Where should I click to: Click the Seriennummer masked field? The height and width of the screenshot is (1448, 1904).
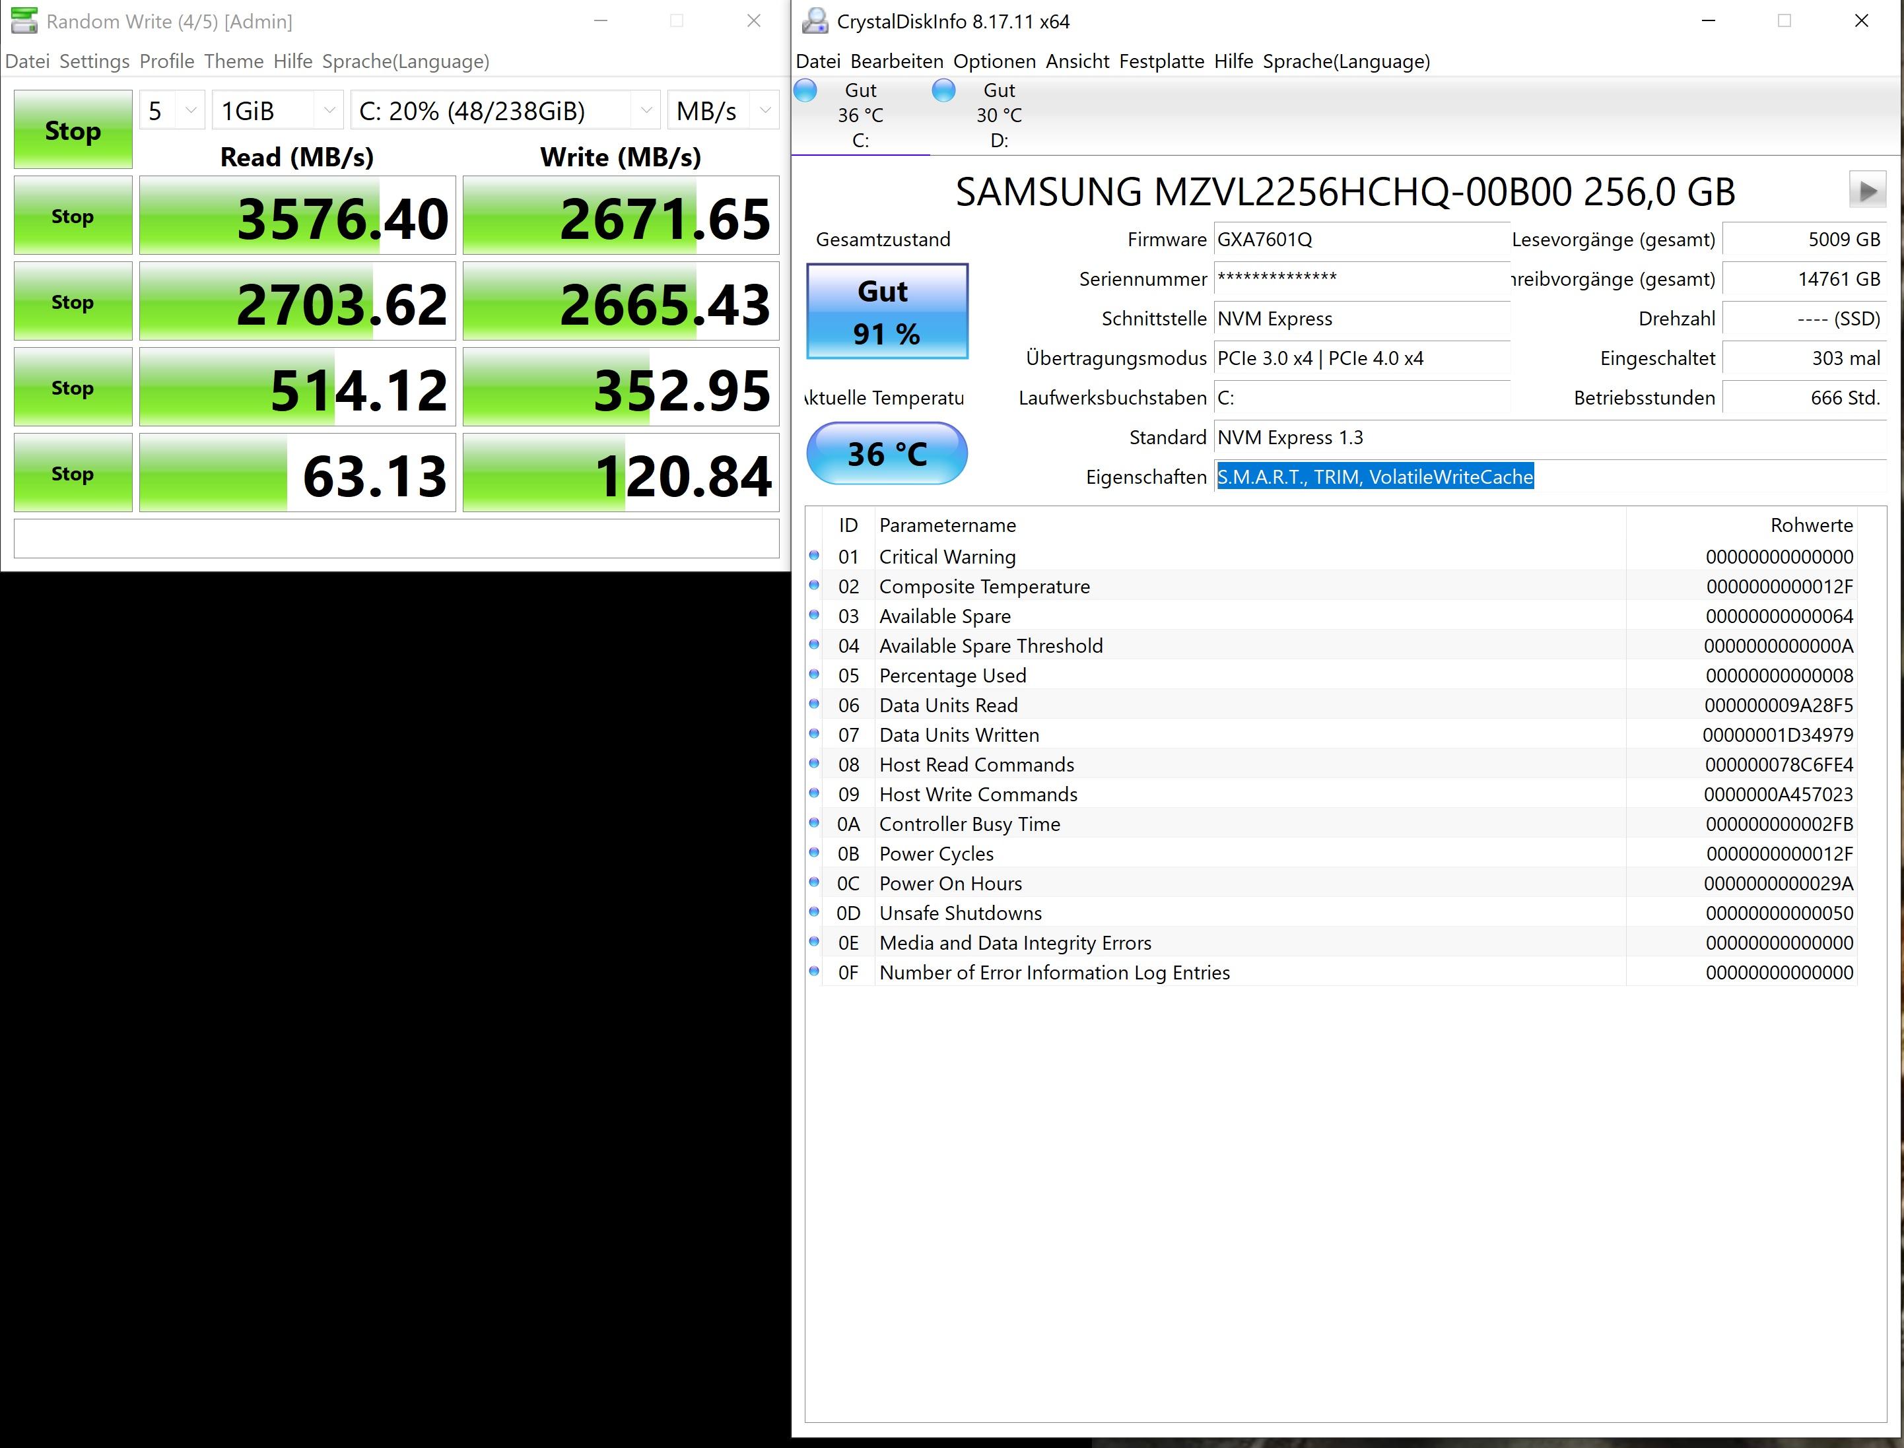(x=1362, y=279)
